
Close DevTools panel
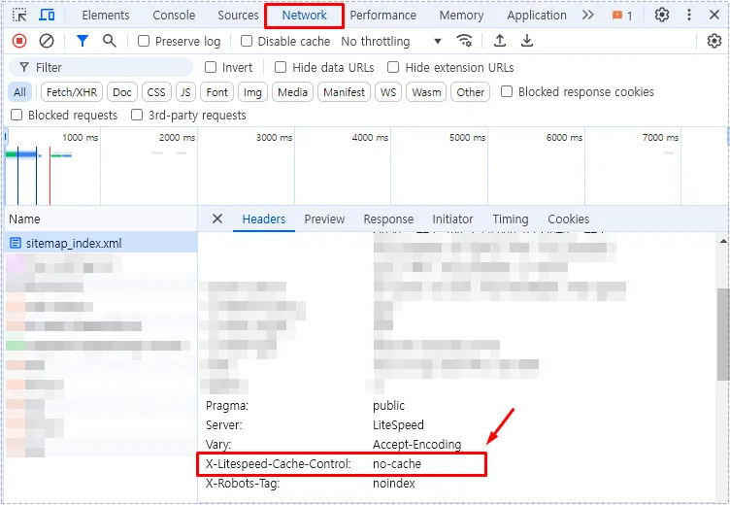click(714, 15)
